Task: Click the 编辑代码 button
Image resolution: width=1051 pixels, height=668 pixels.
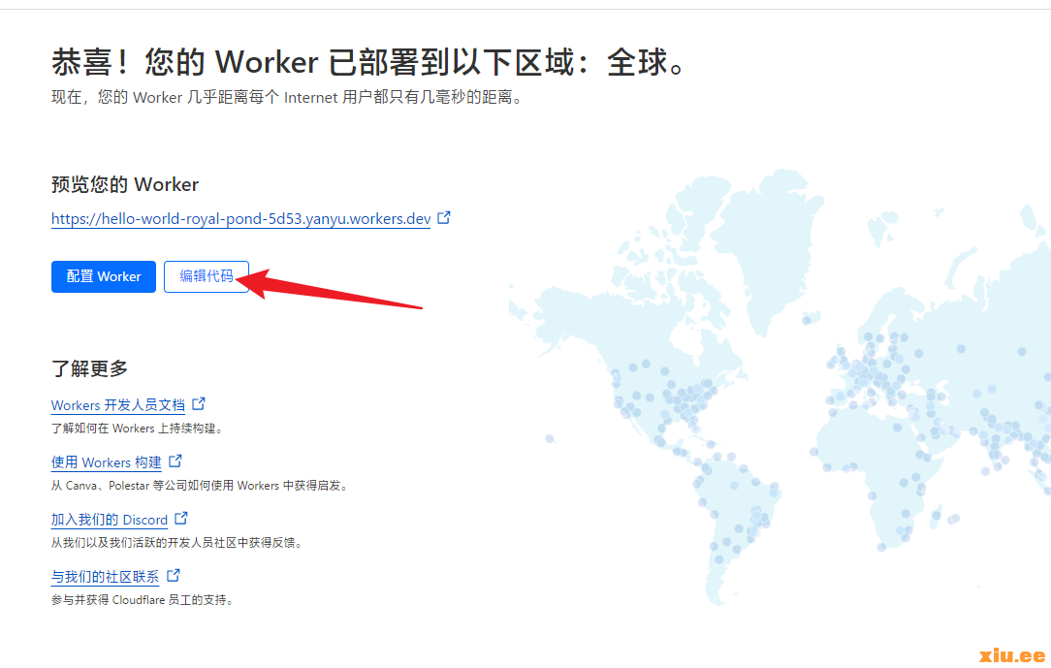Action: point(207,276)
